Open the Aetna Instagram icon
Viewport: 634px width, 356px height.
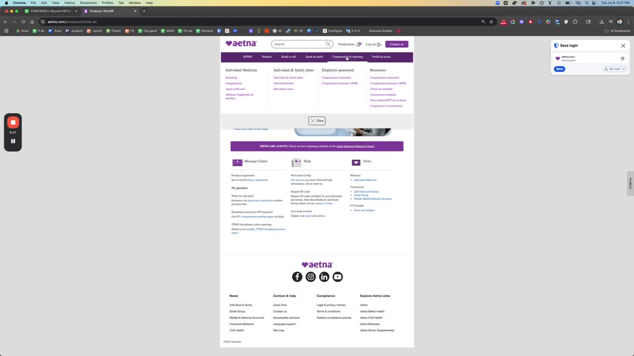311,277
